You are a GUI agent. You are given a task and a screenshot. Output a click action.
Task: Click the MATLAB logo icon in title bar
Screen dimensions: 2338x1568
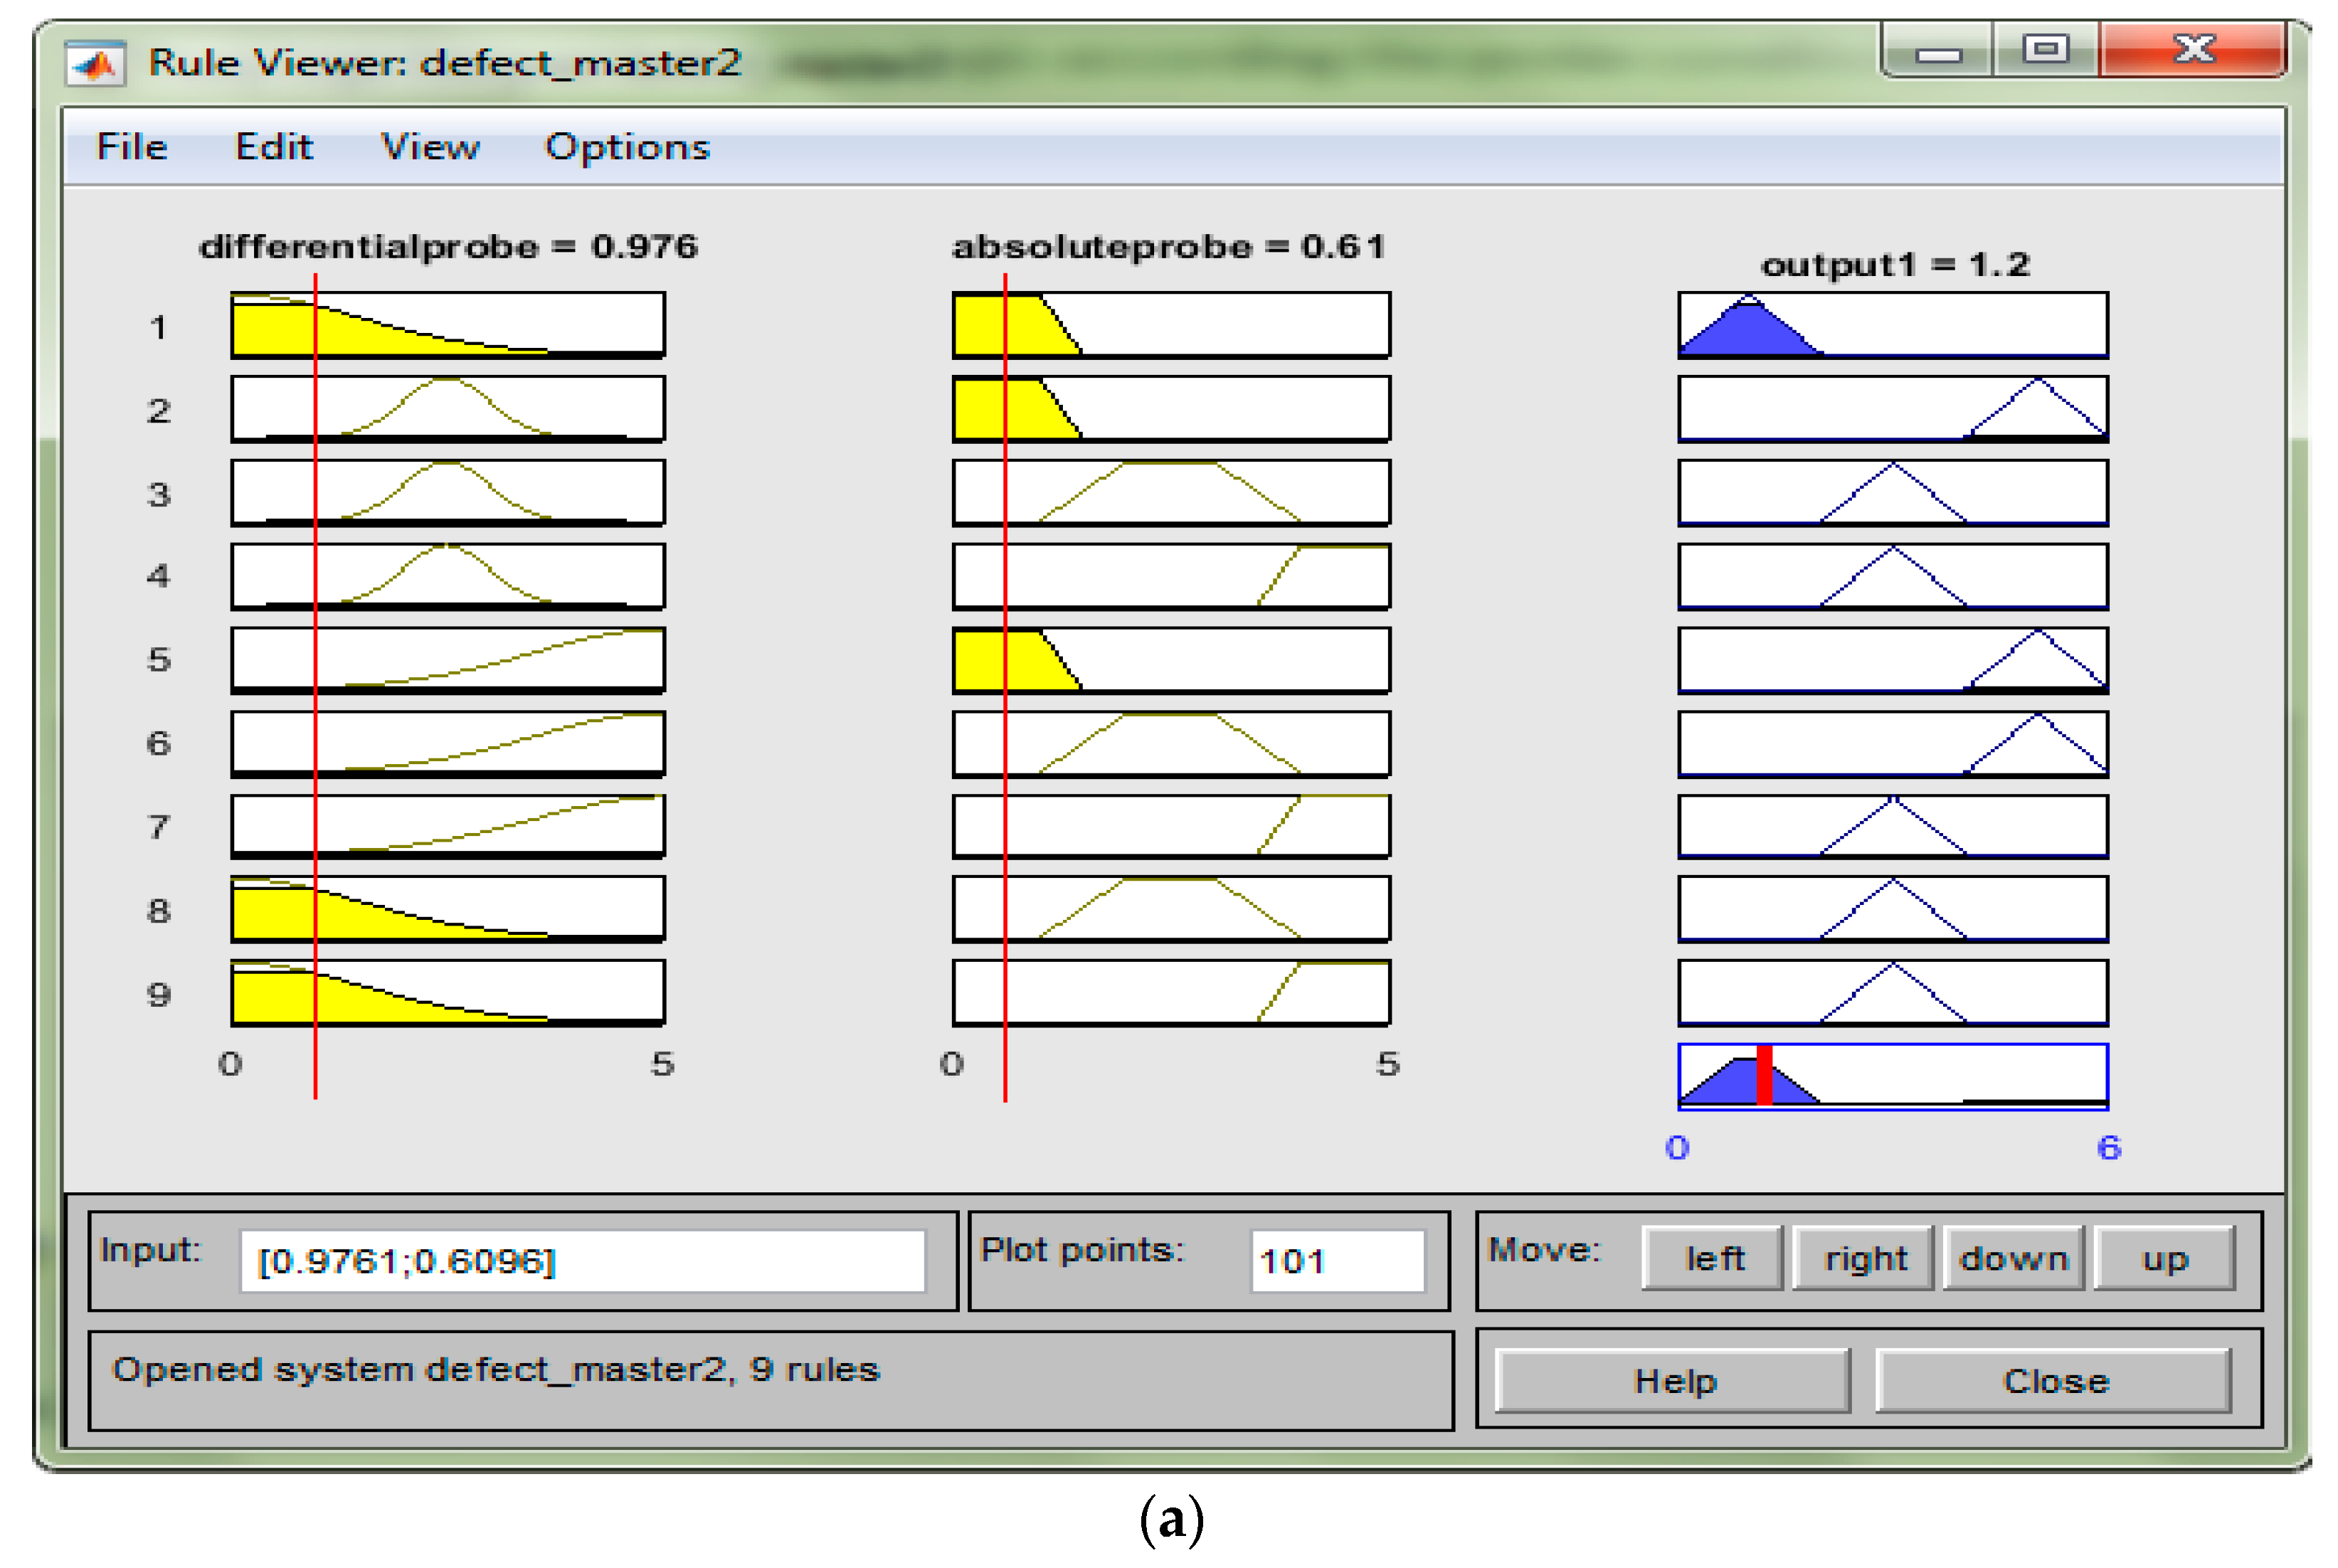(95, 64)
